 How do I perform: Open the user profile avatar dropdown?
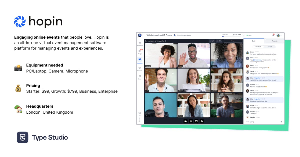279,35
